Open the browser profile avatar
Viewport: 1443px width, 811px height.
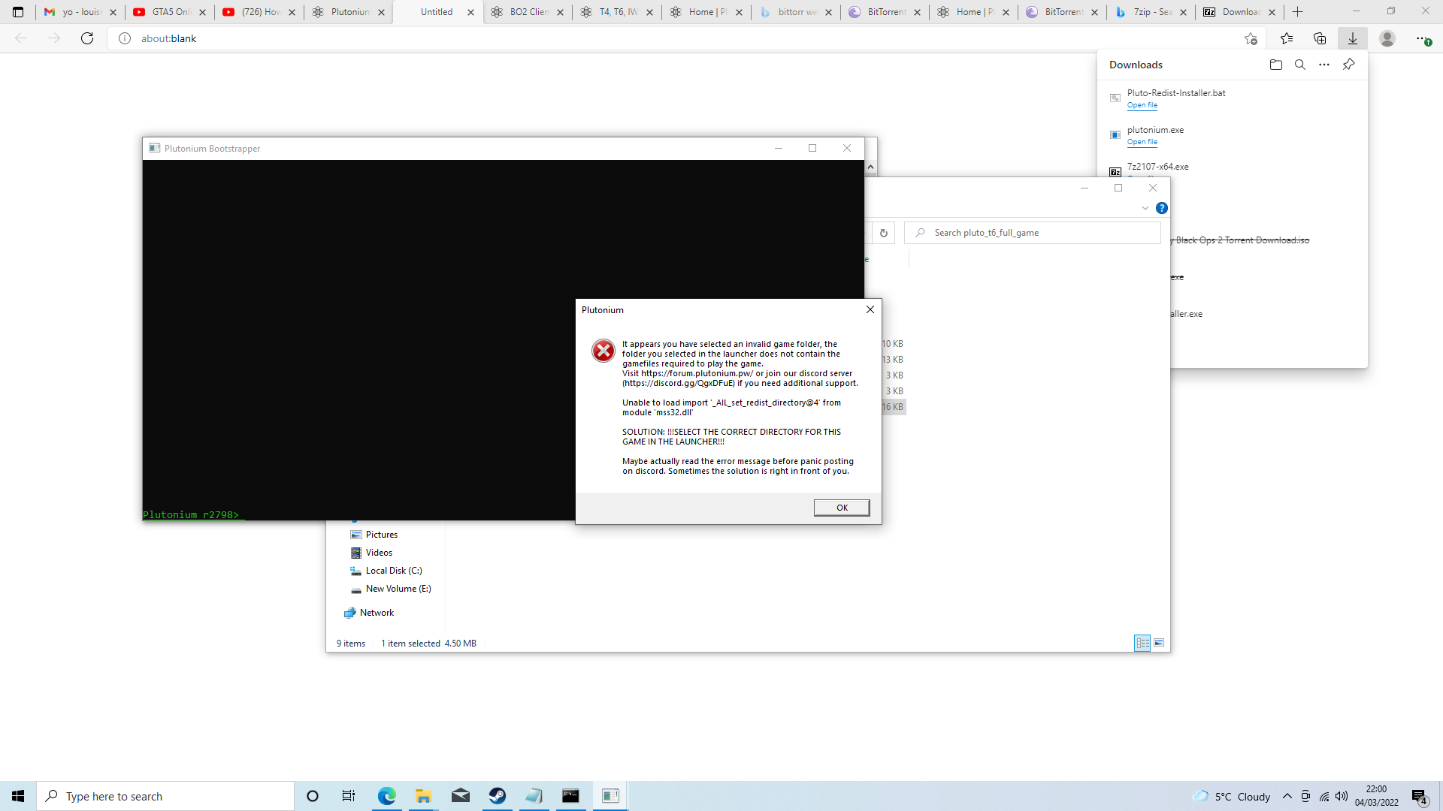[x=1387, y=38]
